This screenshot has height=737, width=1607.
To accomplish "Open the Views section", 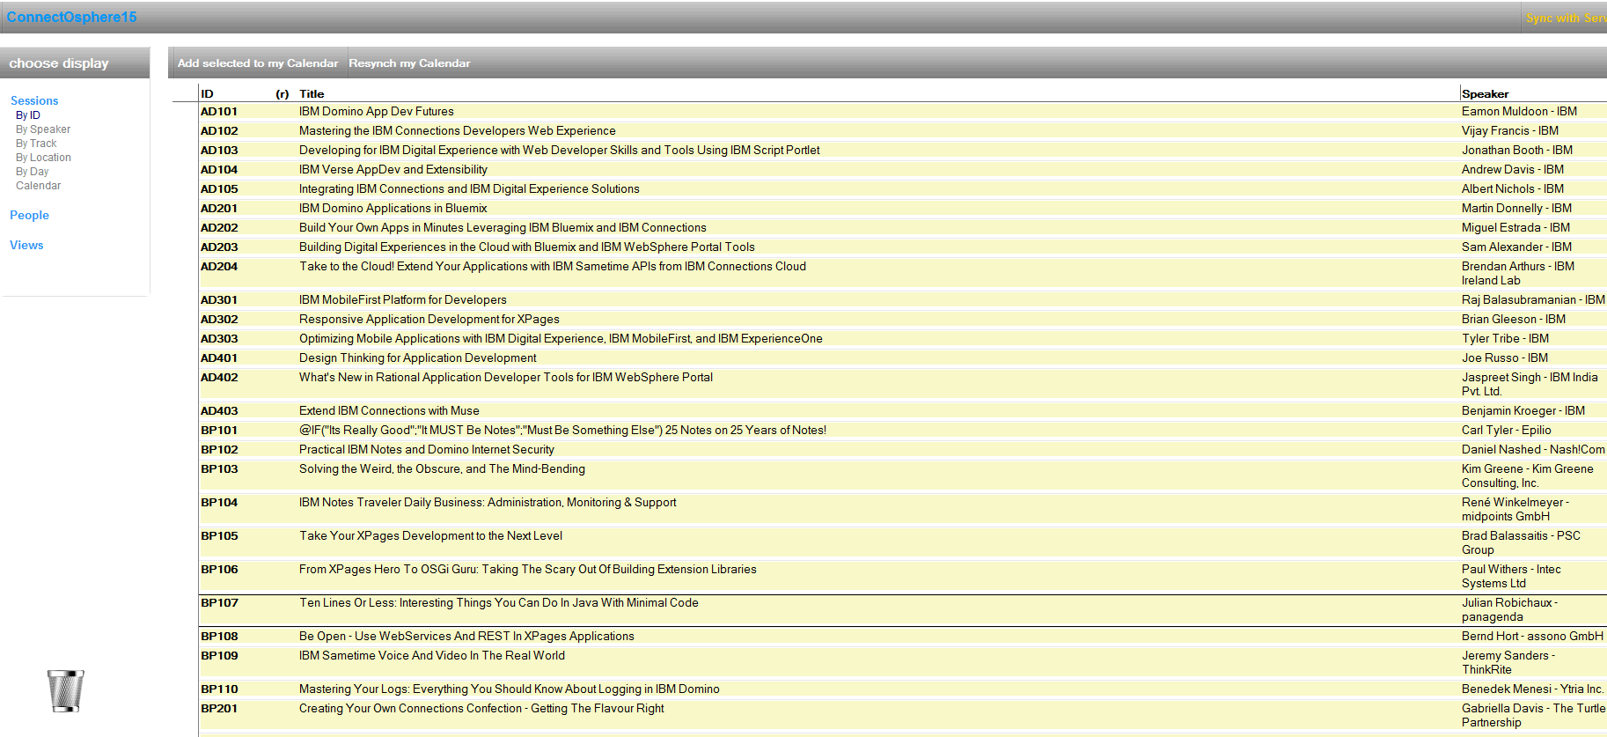I will pyautogui.click(x=26, y=245).
